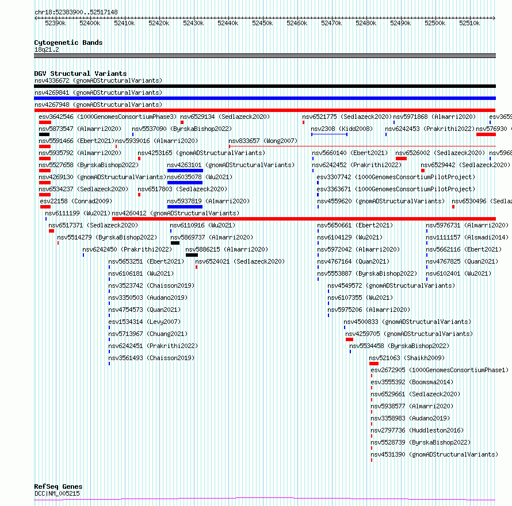The image size is (512, 506).
Task: Select nsv5873547 Almarri2020 label
Action: [x=80, y=129]
